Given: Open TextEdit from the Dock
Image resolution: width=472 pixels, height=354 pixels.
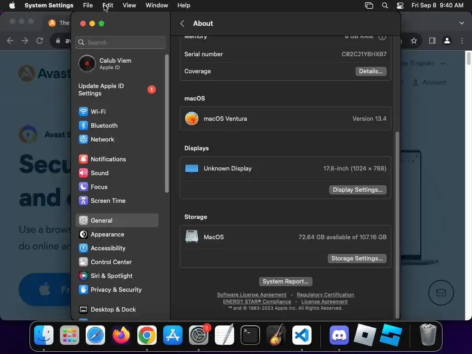Looking at the screenshot, I should click(x=224, y=335).
